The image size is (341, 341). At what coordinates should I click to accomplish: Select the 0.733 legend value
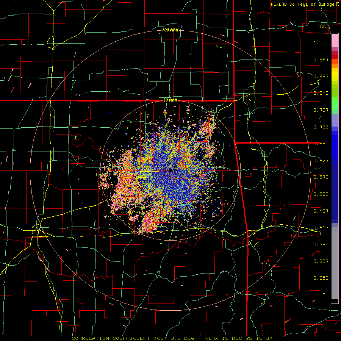pos(321,127)
